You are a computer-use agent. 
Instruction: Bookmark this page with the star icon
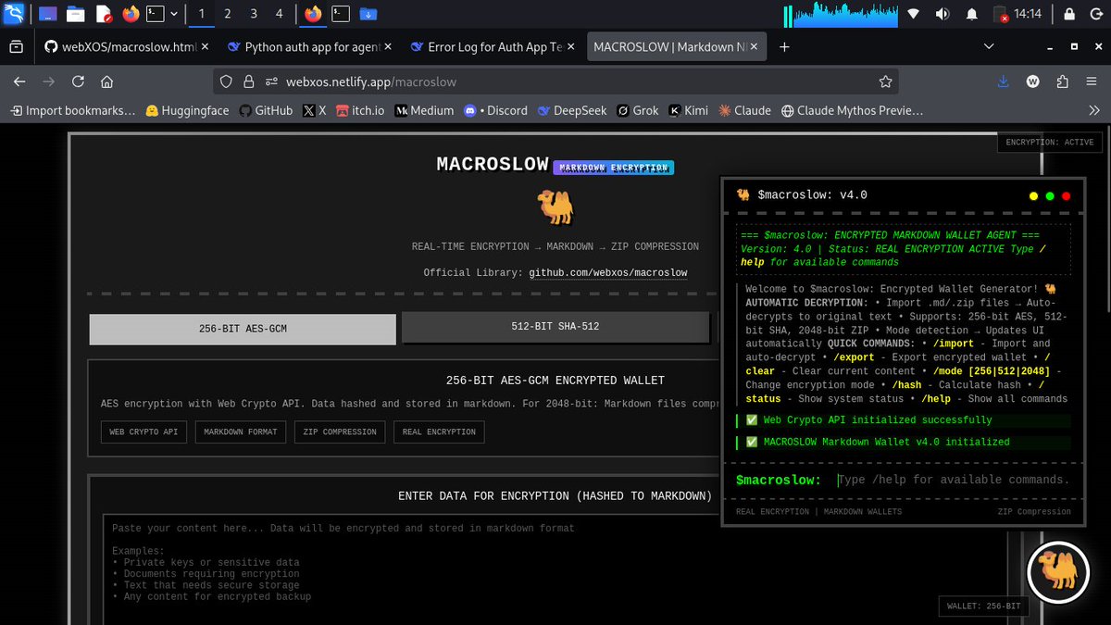[885, 81]
